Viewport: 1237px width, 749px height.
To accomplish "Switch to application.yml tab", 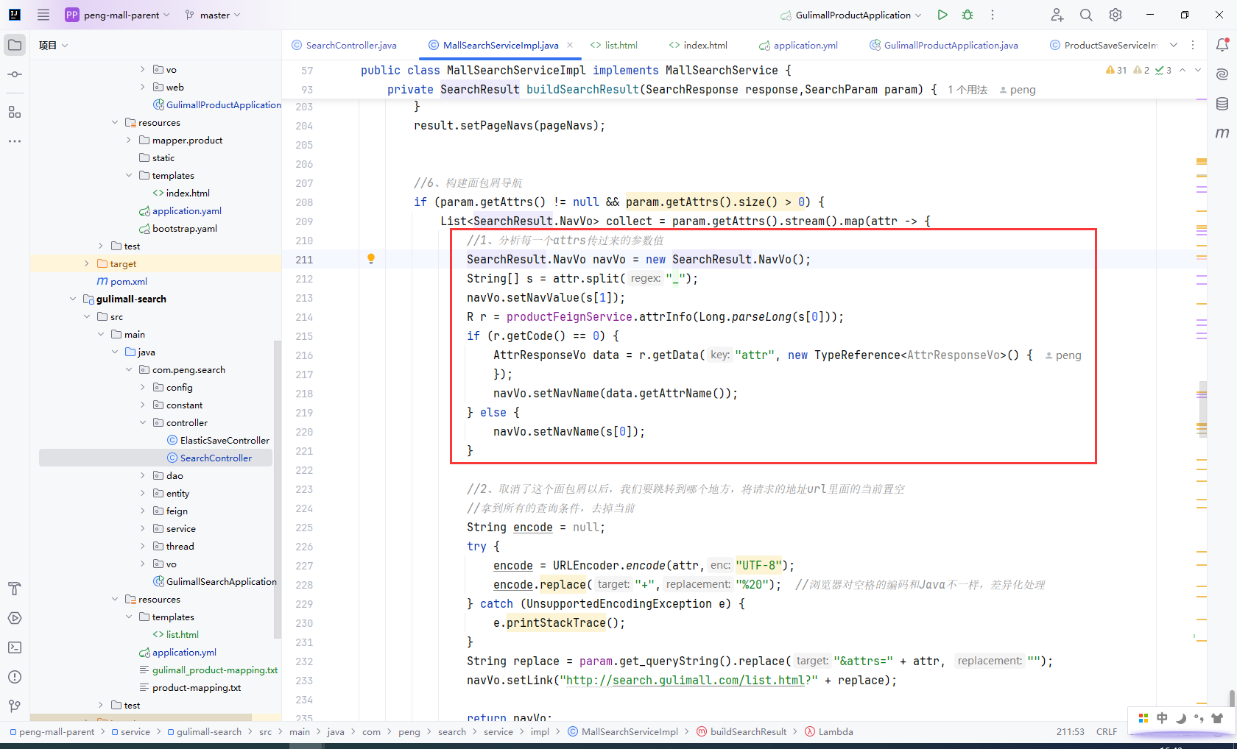I will click(798, 45).
